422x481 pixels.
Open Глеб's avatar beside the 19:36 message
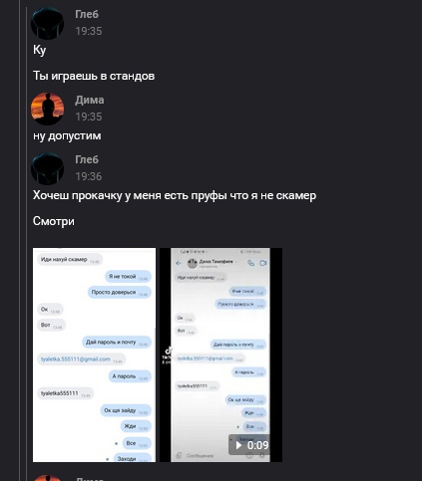(47, 168)
